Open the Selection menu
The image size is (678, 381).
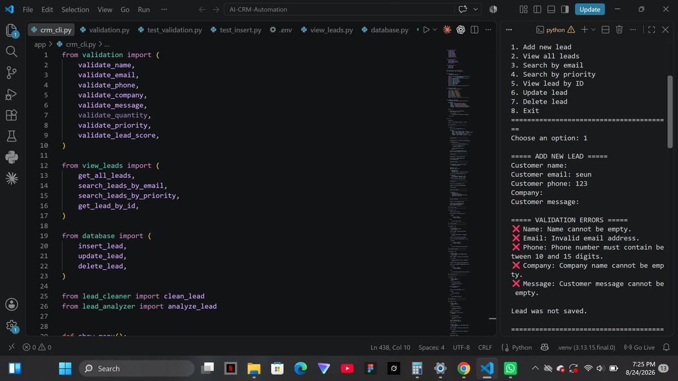click(75, 10)
